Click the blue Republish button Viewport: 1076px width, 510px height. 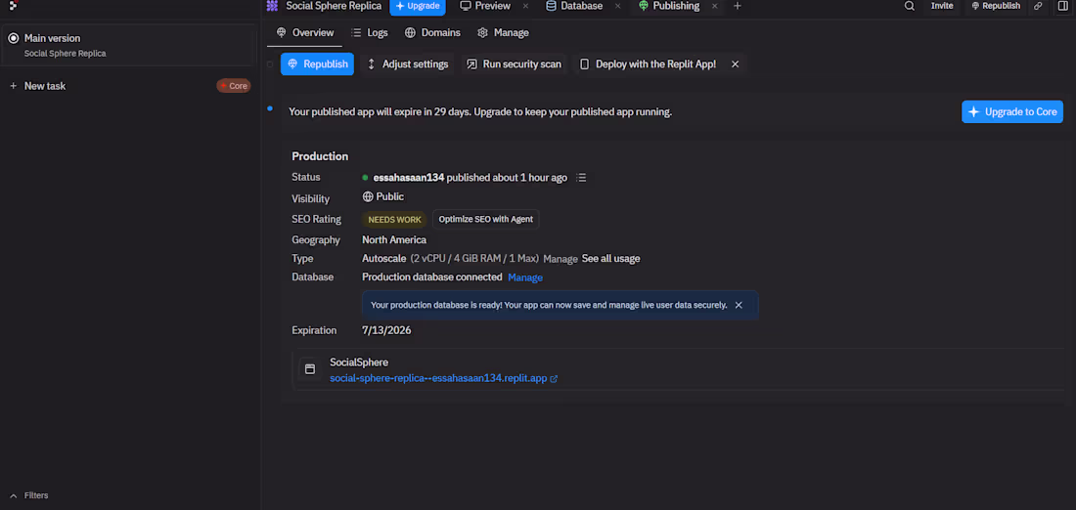coord(317,64)
